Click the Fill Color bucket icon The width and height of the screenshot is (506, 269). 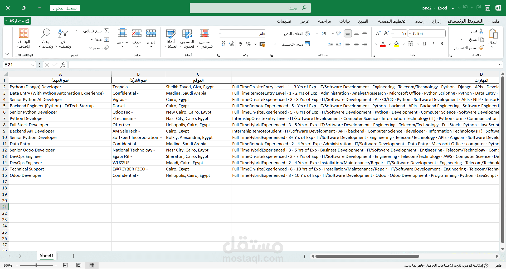click(x=396, y=44)
